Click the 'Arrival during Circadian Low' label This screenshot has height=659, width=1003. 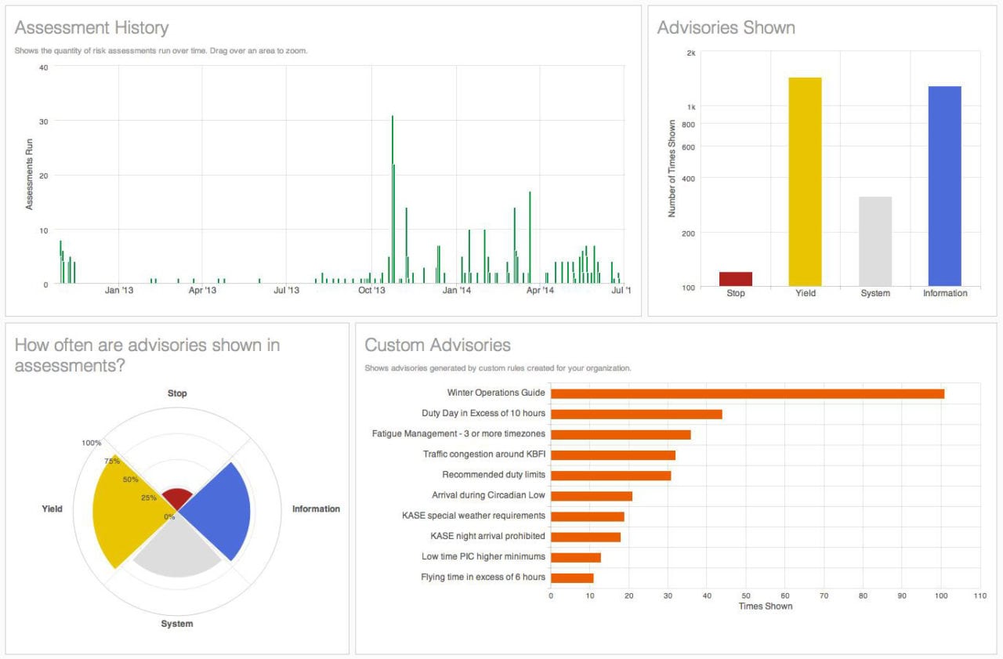(488, 495)
